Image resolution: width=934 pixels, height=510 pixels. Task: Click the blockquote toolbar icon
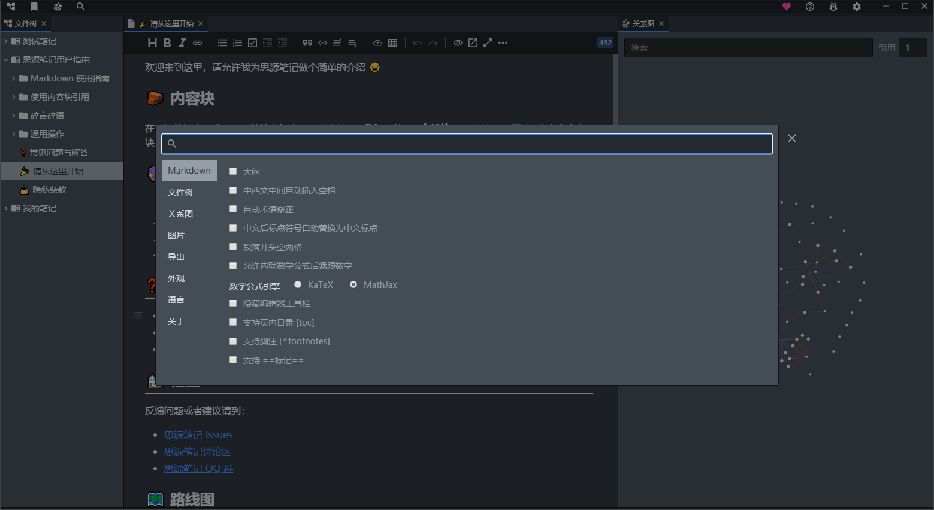click(307, 43)
